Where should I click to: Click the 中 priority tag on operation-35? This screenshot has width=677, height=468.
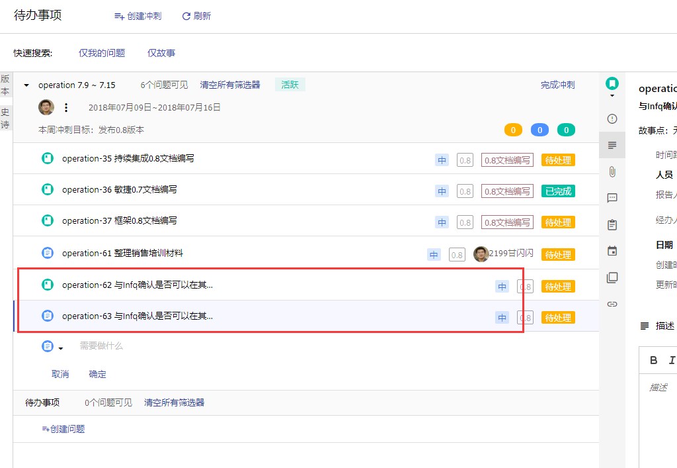coord(442,160)
